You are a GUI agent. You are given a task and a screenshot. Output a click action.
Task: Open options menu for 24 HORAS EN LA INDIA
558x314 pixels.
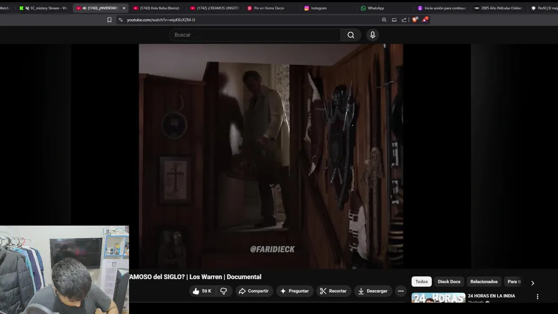[x=537, y=297]
